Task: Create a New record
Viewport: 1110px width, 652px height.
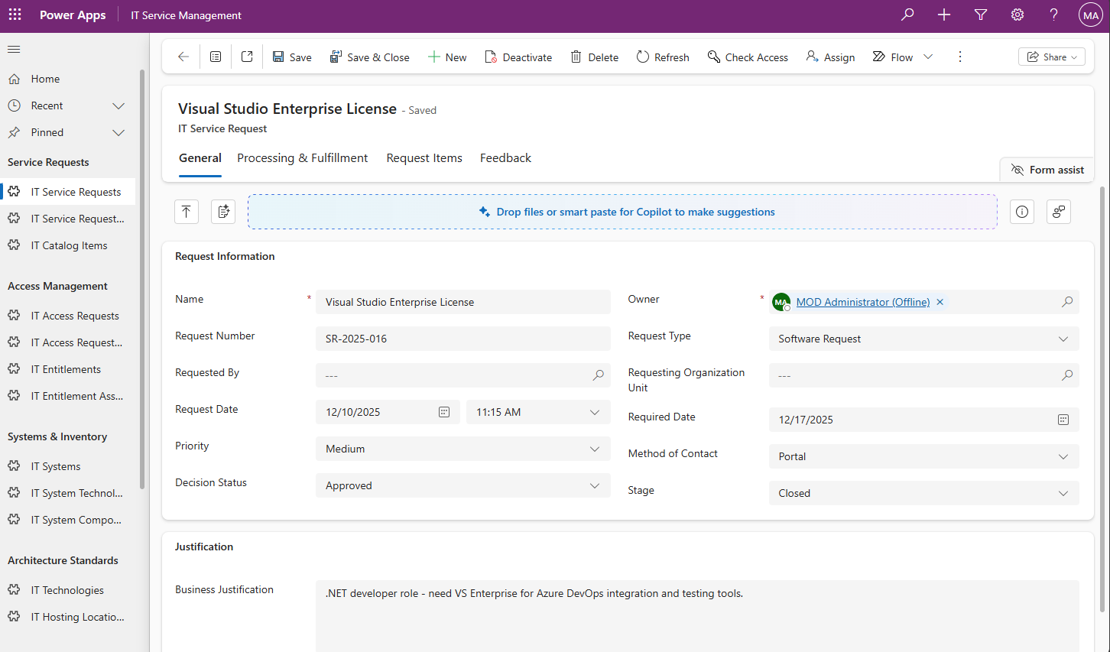Action: point(447,57)
